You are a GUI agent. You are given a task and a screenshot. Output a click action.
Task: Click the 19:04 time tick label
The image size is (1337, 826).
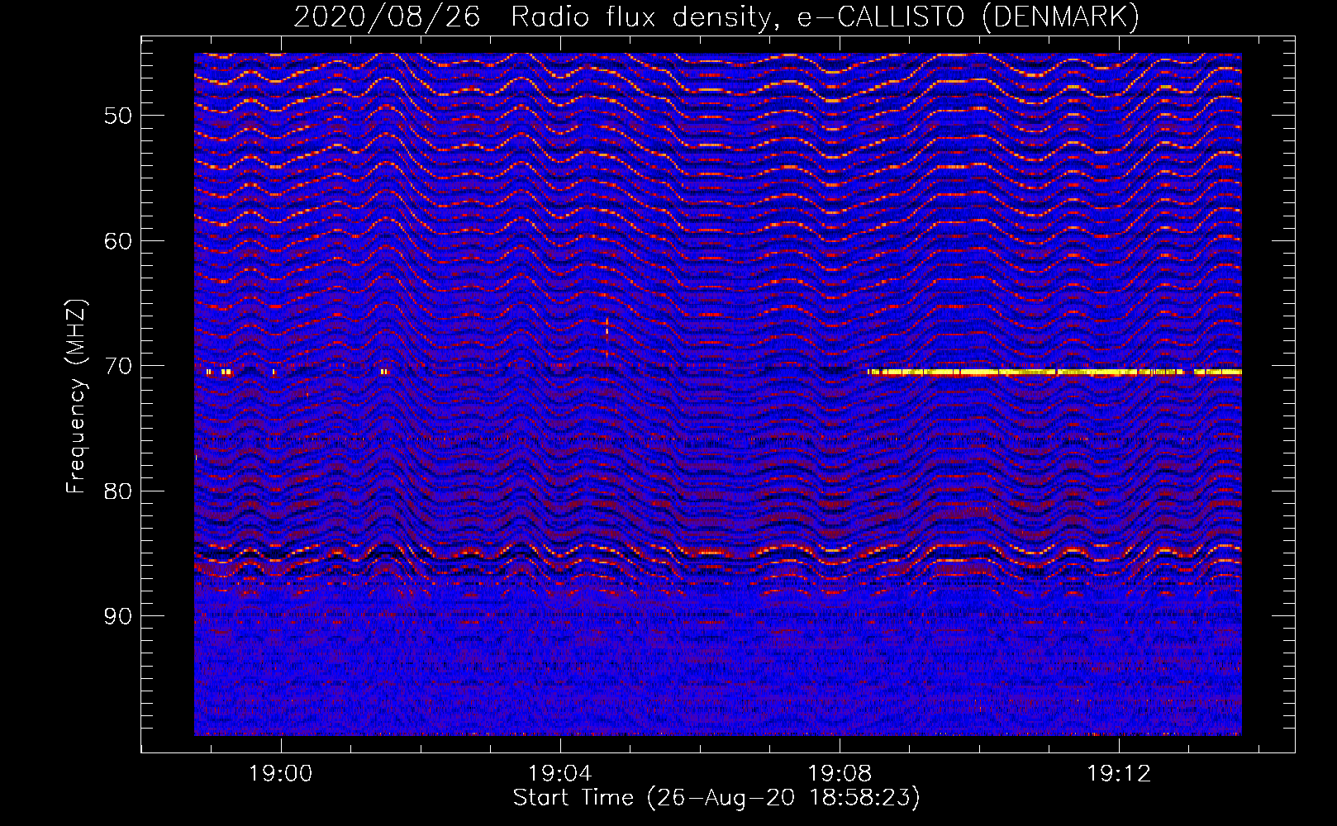click(x=560, y=774)
